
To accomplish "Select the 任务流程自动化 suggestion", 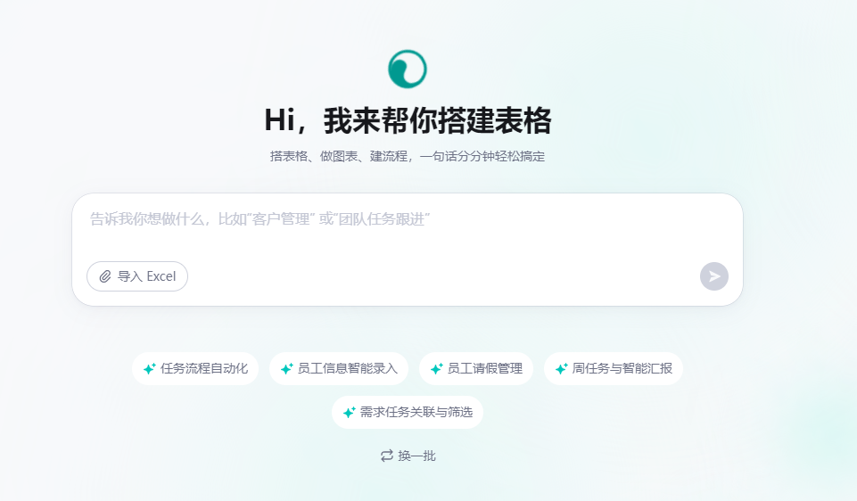I will point(195,369).
